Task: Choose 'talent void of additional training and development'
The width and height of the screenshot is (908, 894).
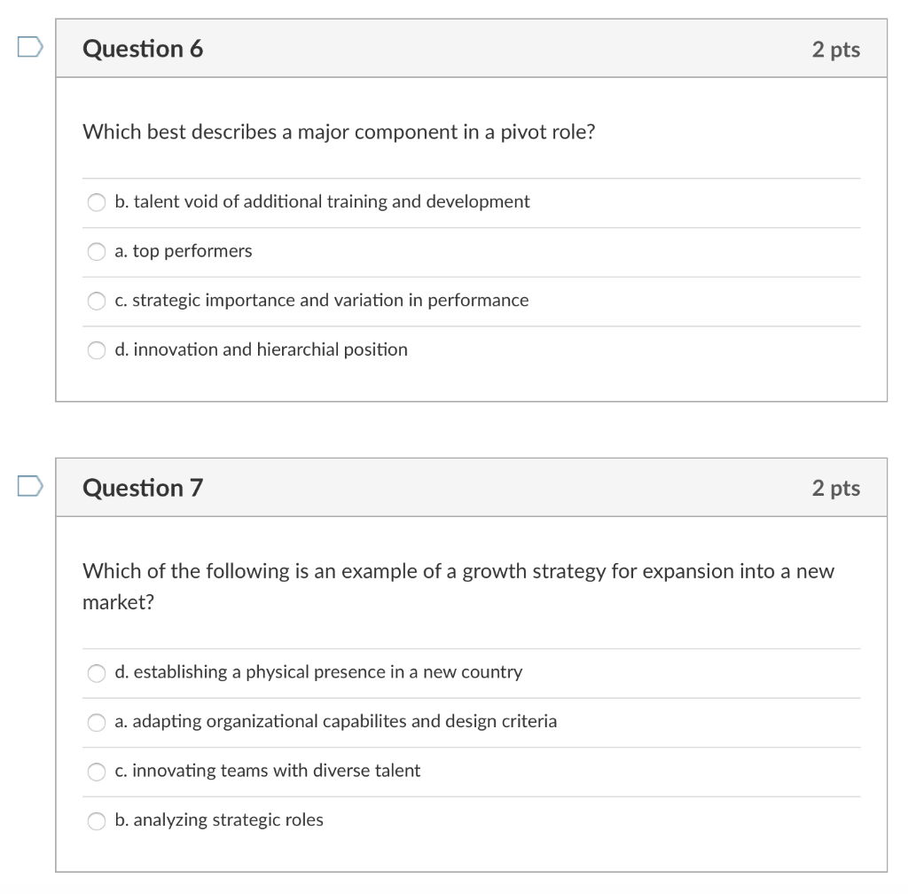Action: pos(96,201)
